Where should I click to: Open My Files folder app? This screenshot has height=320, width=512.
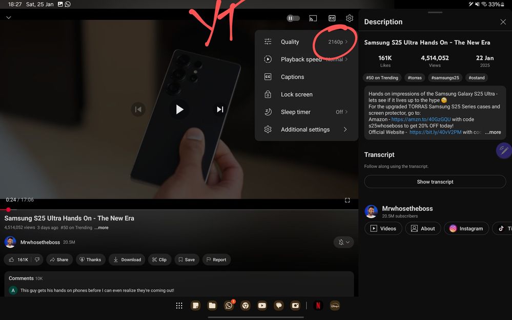click(212, 306)
